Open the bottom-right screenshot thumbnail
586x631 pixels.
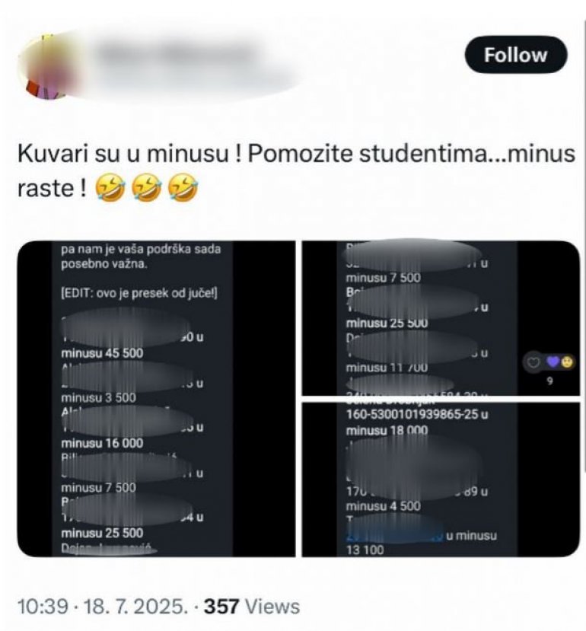pos(441,480)
